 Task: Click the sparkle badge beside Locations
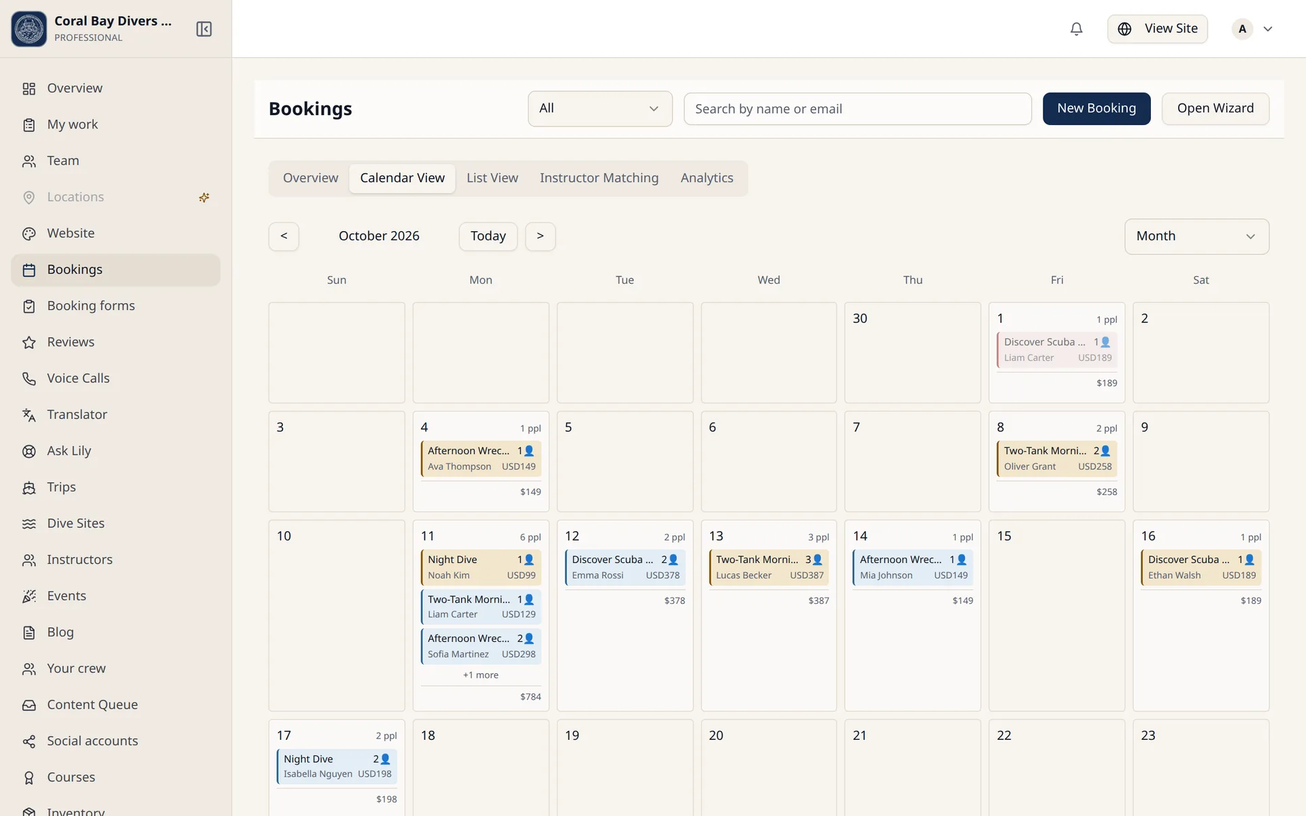[204, 197]
